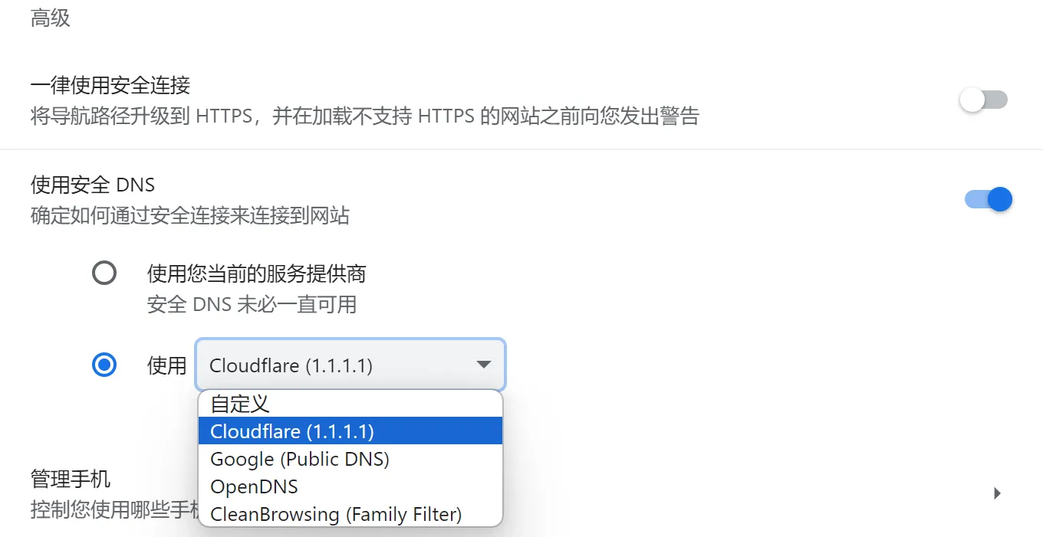1043x537 pixels.
Task: Click the Cloudflare (1.1.1.1) combo box field
Action: 337,365
